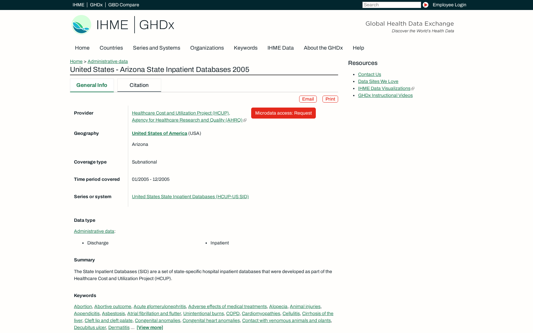Open the Appendicitis keyword
Screen dimensions: 533x333
87,314
